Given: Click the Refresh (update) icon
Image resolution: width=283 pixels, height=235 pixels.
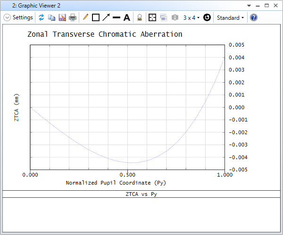Looking at the screenshot, I should coord(42,17).
